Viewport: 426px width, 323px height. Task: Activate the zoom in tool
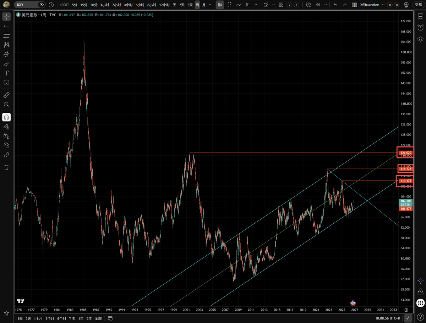[x=6, y=105]
